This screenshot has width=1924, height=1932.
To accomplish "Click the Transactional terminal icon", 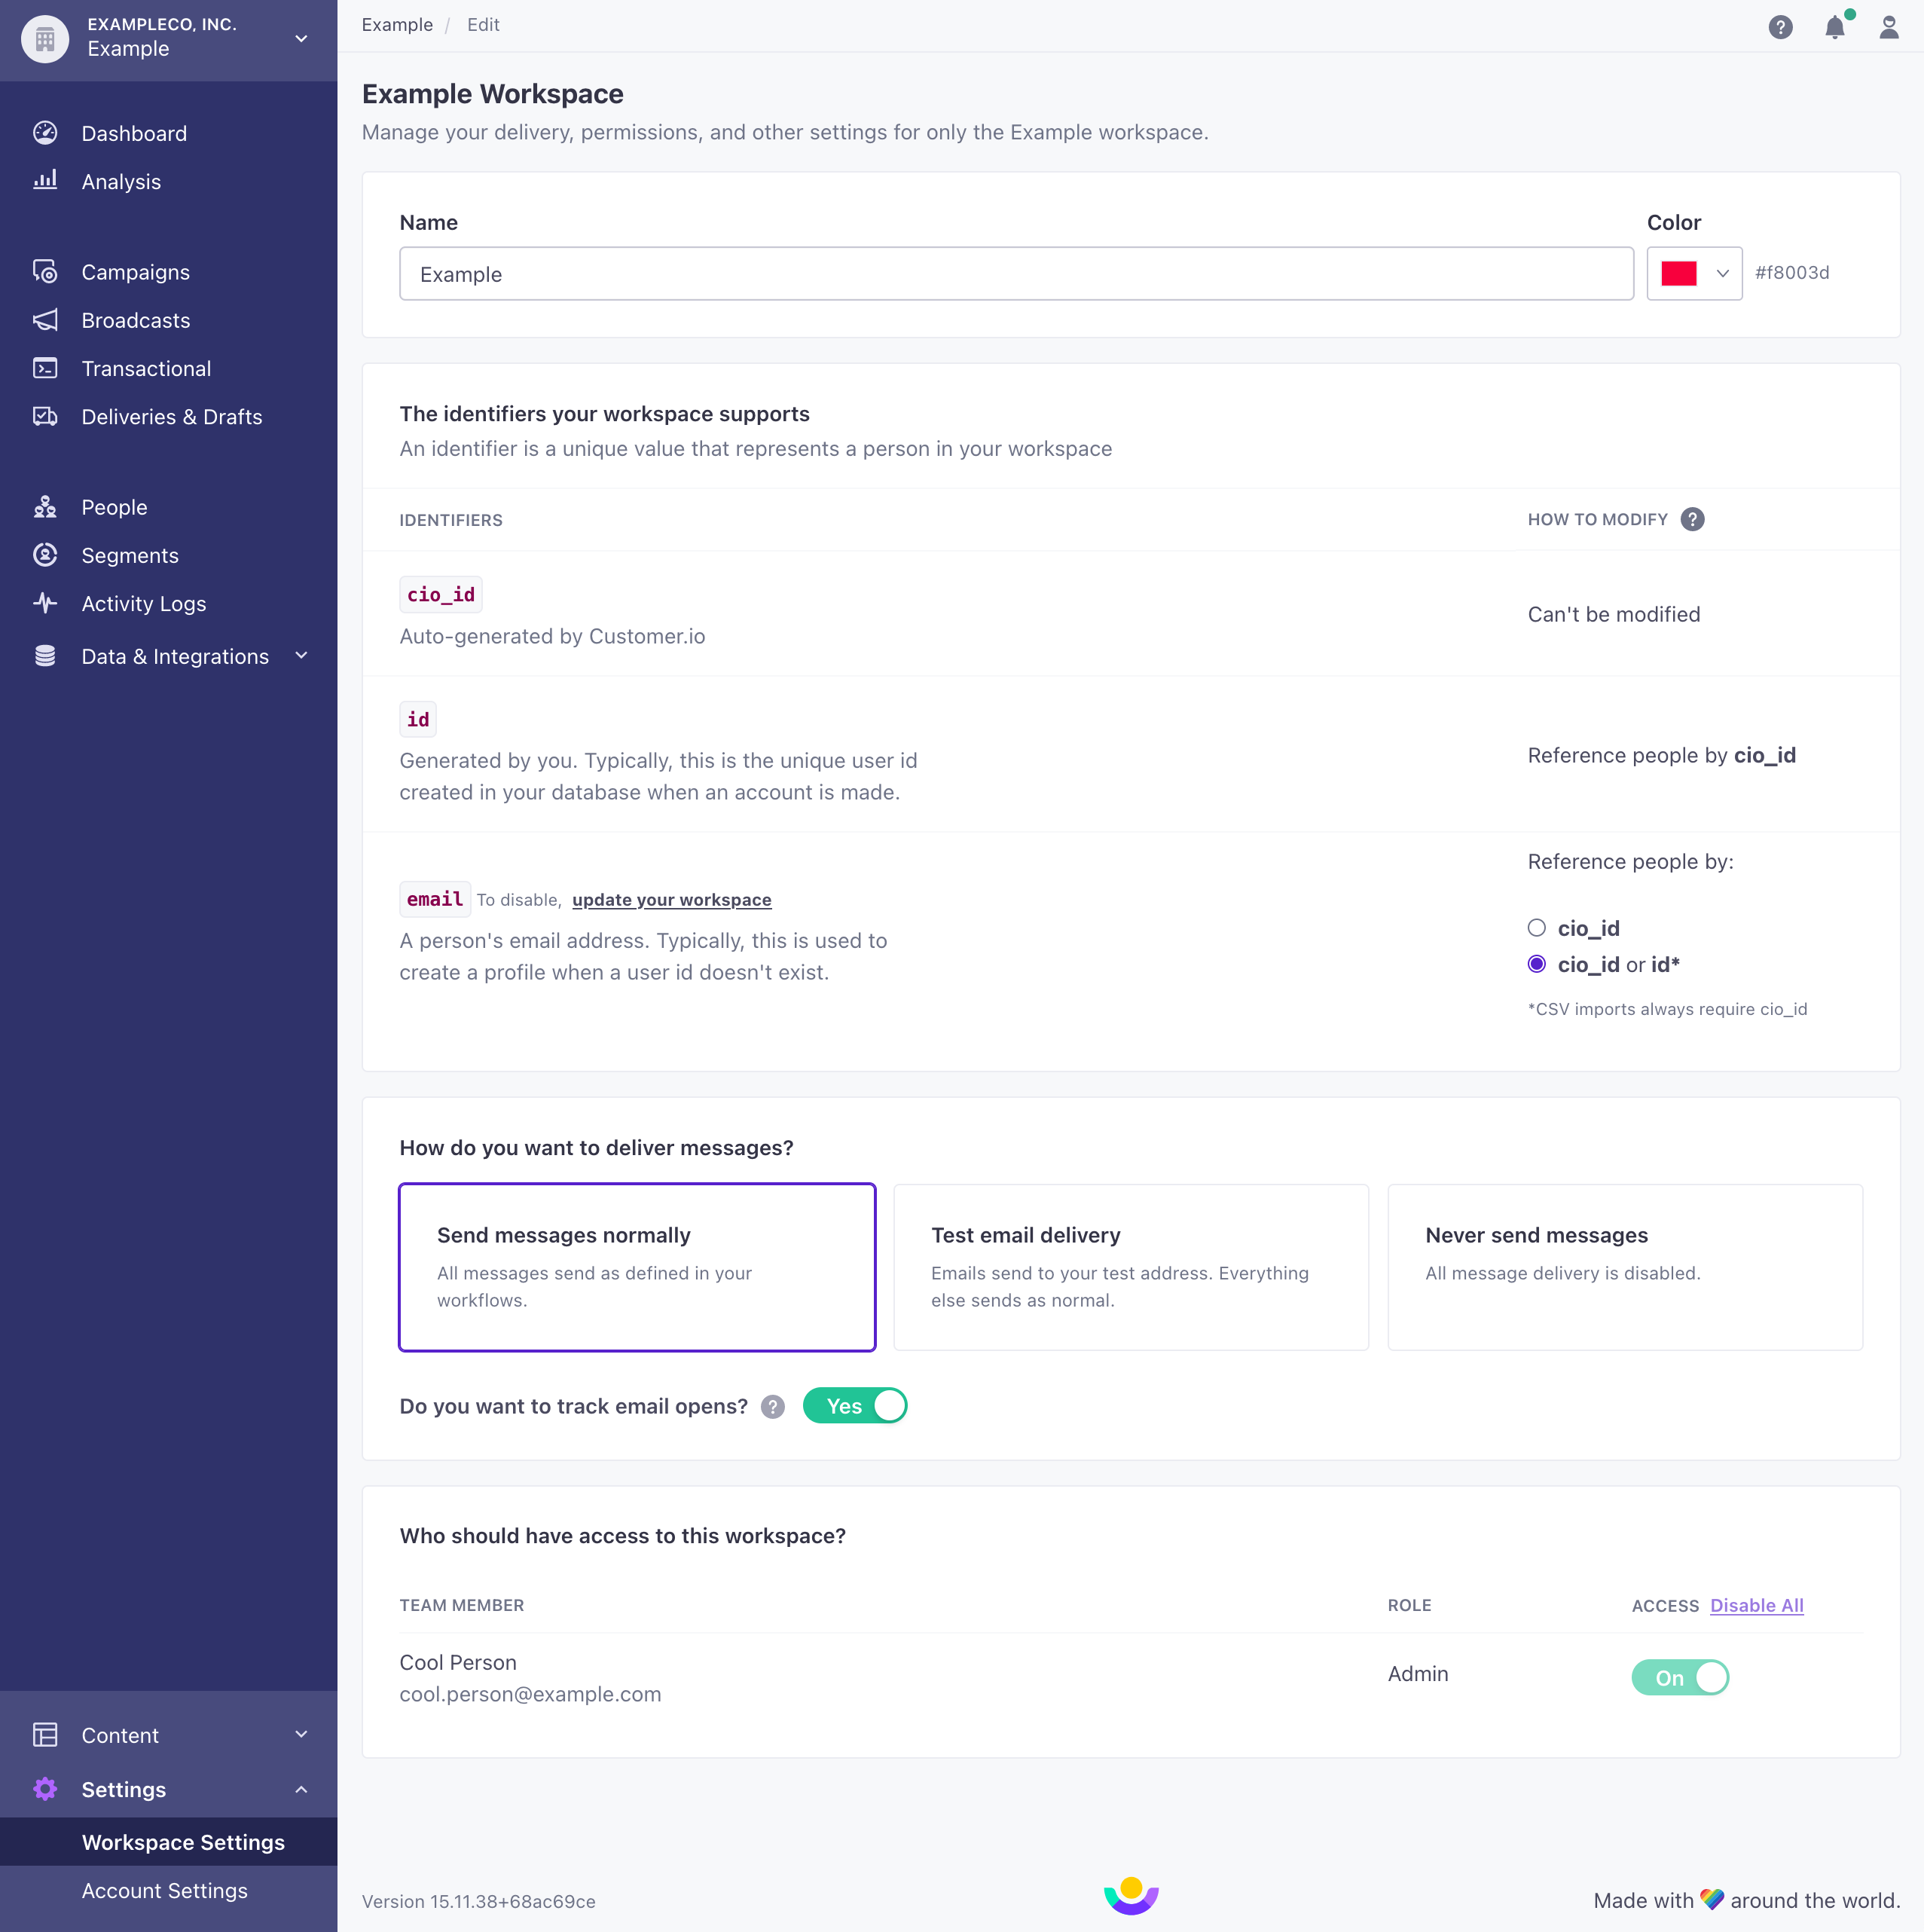I will pyautogui.click(x=45, y=368).
